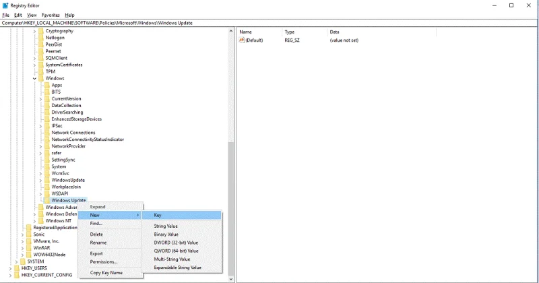The image size is (539, 283).
Task: Expand the WcmSvc key
Action: coord(40,173)
